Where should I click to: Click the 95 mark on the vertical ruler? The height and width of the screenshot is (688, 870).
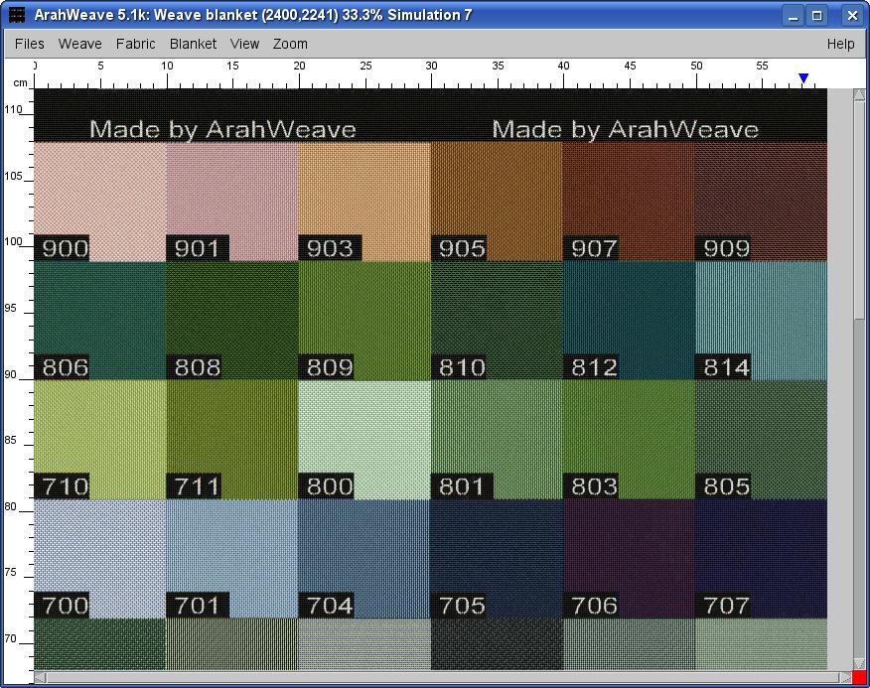point(11,308)
